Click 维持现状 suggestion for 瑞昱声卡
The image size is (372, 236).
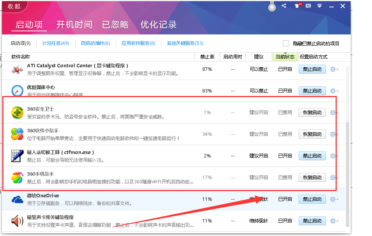click(x=258, y=221)
